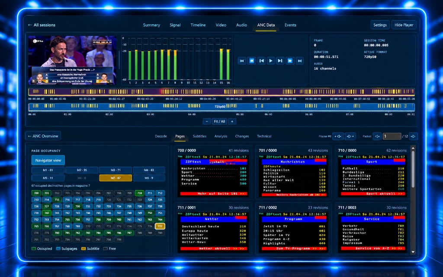Image resolution: width=443 pixels, height=277 pixels.
Task: Open the Subtitles sub-tab
Action: 199,136
